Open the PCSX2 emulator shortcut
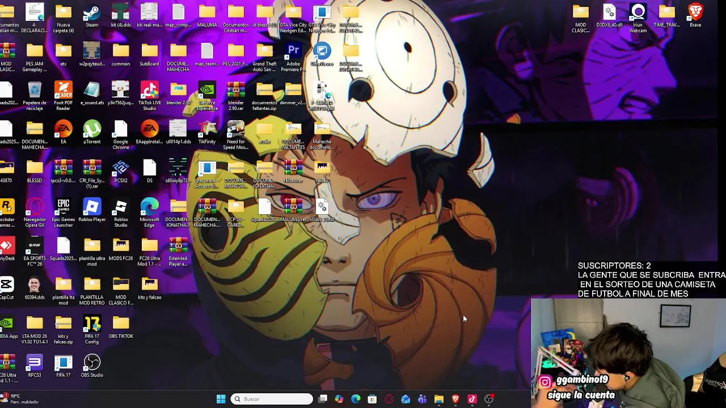726x408 pixels. (x=121, y=171)
